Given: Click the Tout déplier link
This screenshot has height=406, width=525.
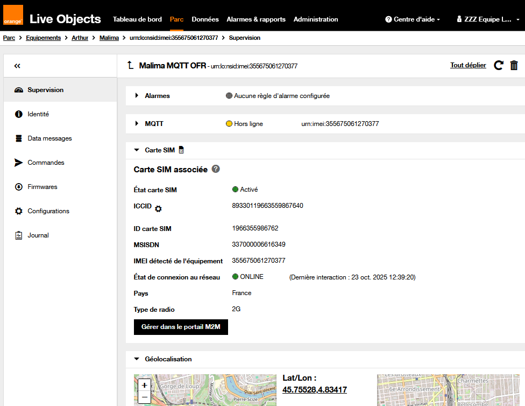Looking at the screenshot, I should tap(468, 65).
